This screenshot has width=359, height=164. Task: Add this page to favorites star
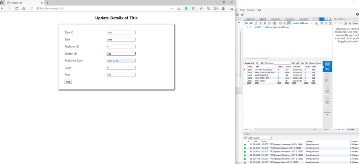click(x=178, y=8)
